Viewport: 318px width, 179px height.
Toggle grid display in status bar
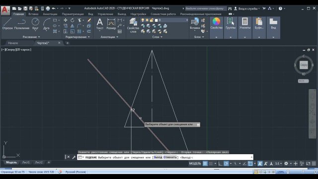(205, 164)
